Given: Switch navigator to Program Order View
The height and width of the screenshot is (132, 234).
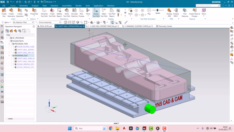Looking at the screenshot, I should [x=7, y=31].
